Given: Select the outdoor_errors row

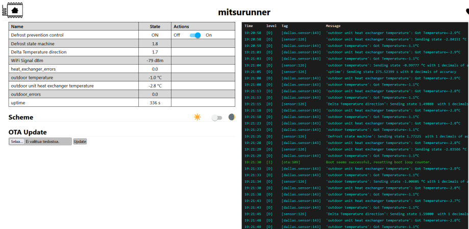Looking at the screenshot, I should tap(122, 94).
